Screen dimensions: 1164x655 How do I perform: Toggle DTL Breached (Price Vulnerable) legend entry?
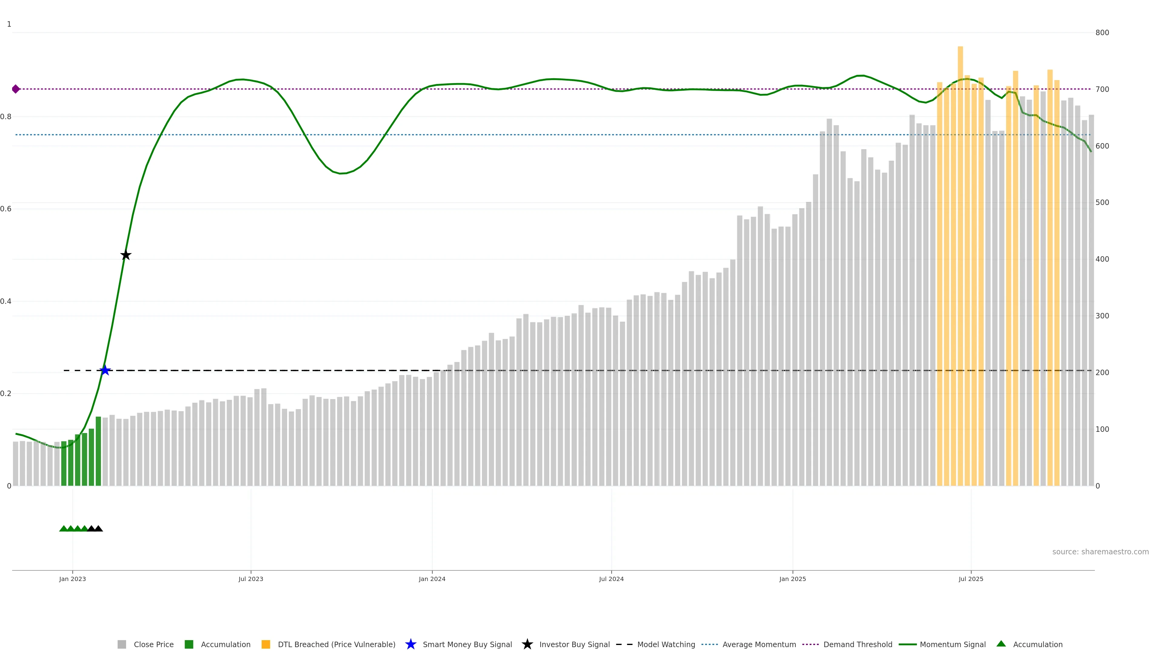(336, 644)
